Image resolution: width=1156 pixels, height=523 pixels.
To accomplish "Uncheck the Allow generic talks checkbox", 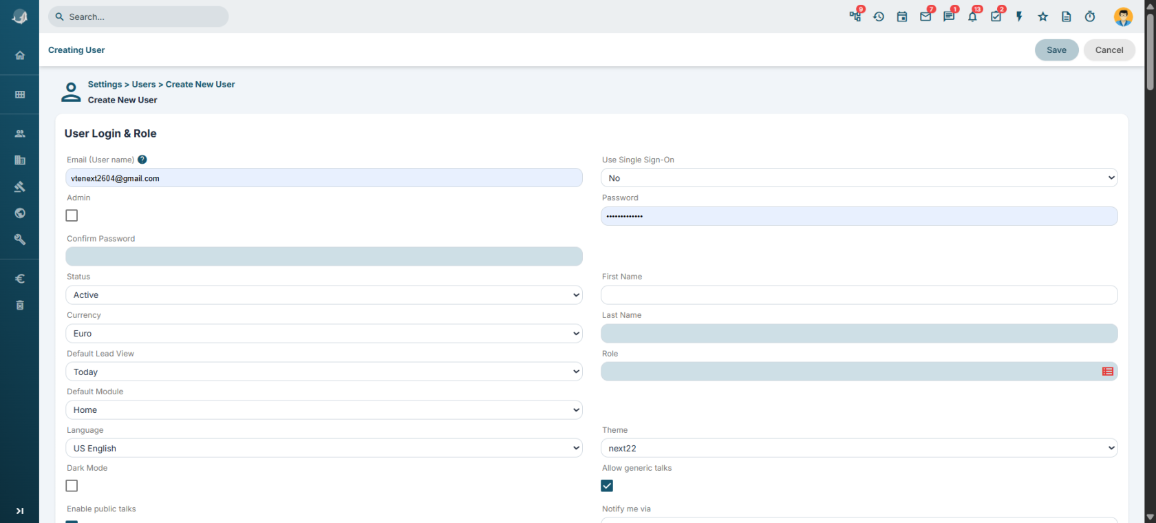I will pyautogui.click(x=607, y=486).
